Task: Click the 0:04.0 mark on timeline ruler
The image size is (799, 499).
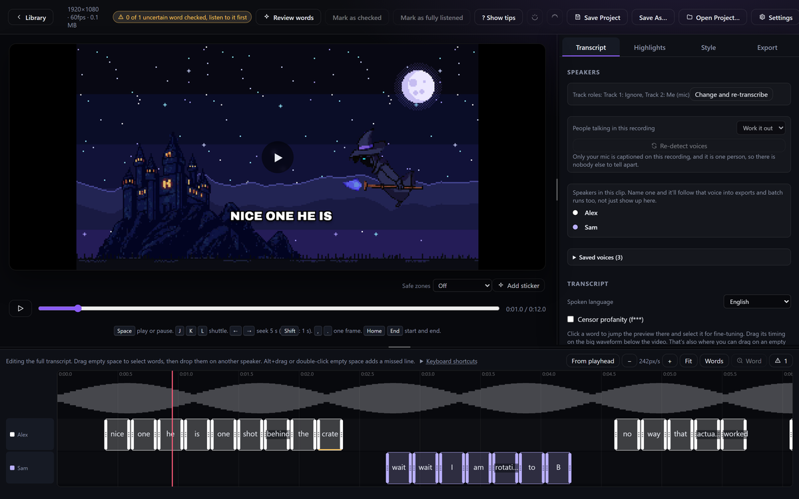Action: [549, 374]
